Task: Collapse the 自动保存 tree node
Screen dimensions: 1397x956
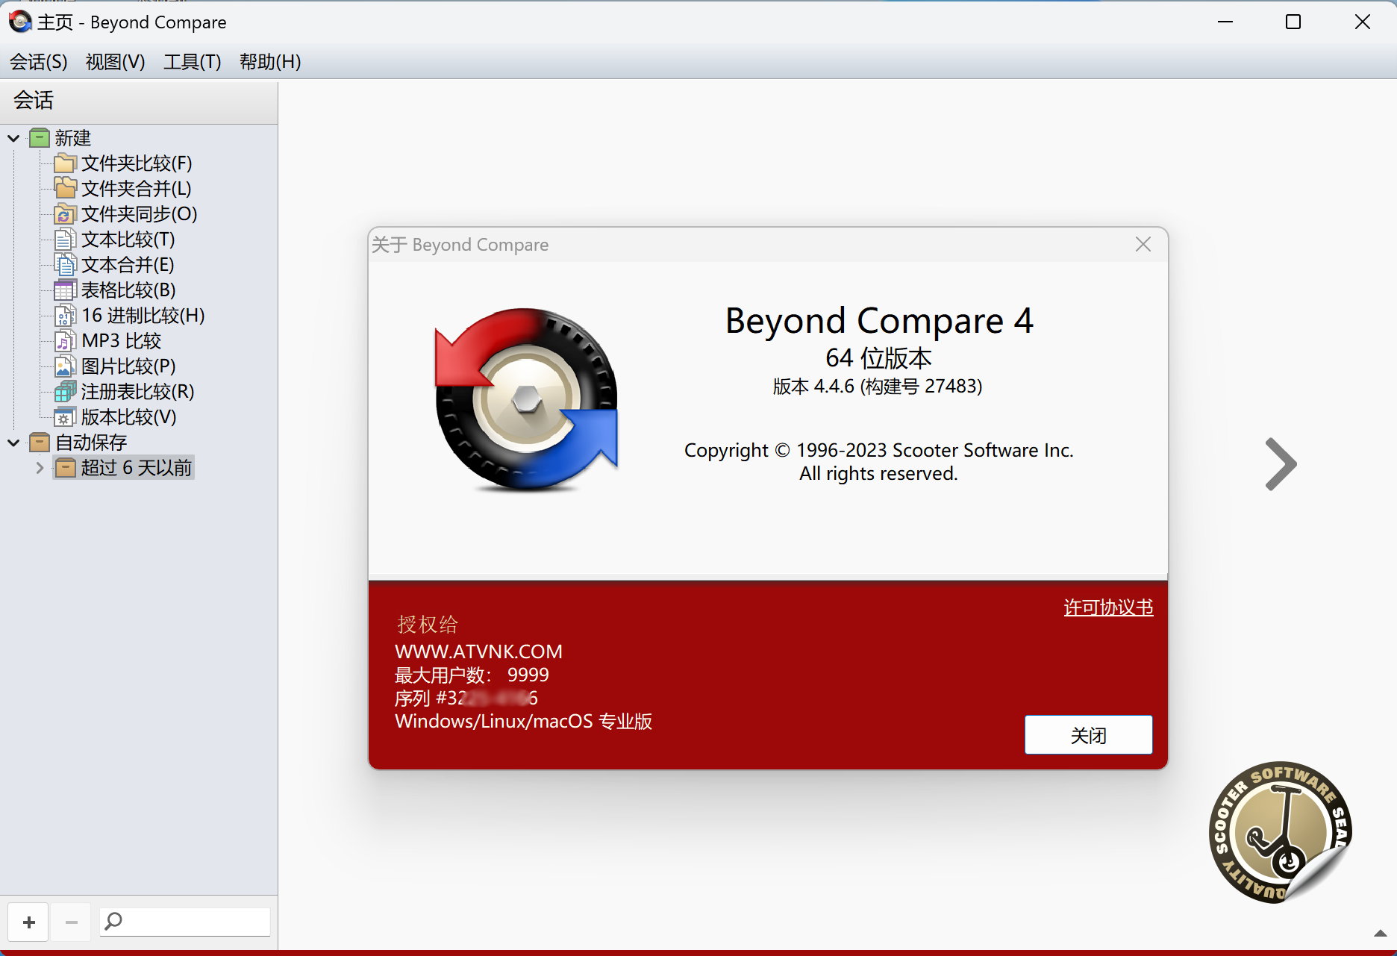Action: click(x=13, y=443)
